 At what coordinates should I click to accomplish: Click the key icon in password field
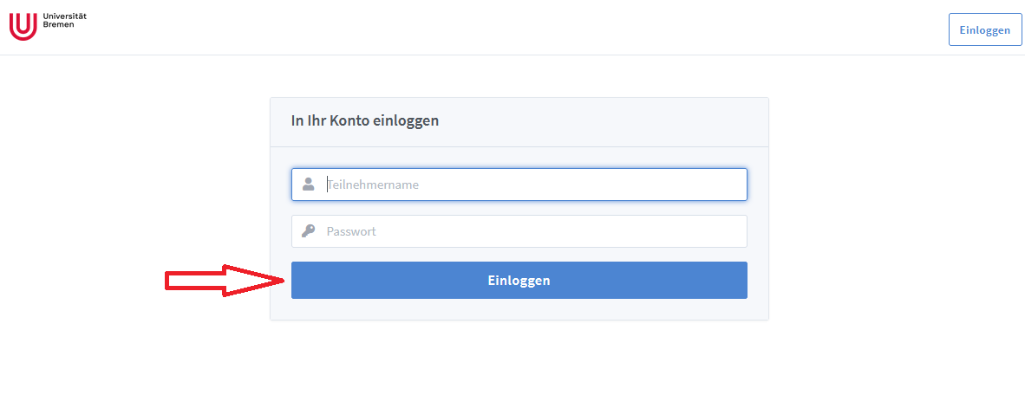[x=308, y=231]
